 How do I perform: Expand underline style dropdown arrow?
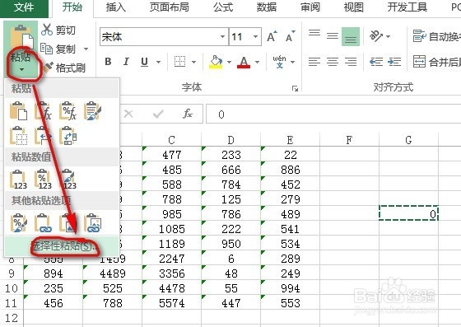pos(158,62)
